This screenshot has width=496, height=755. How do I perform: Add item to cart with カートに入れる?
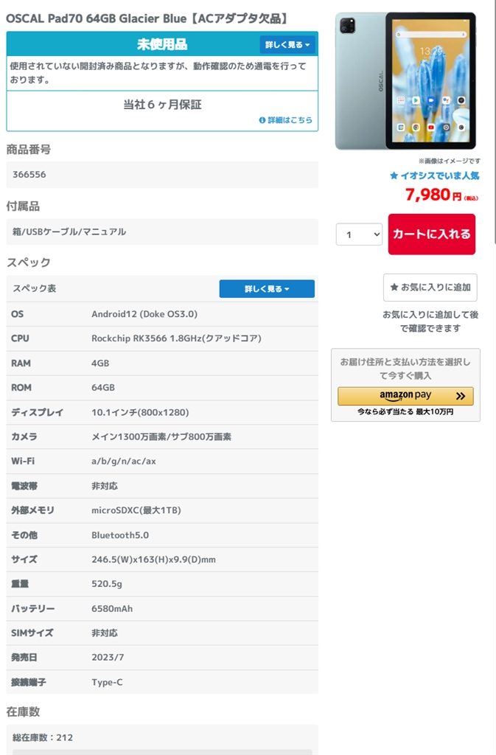[x=432, y=234]
